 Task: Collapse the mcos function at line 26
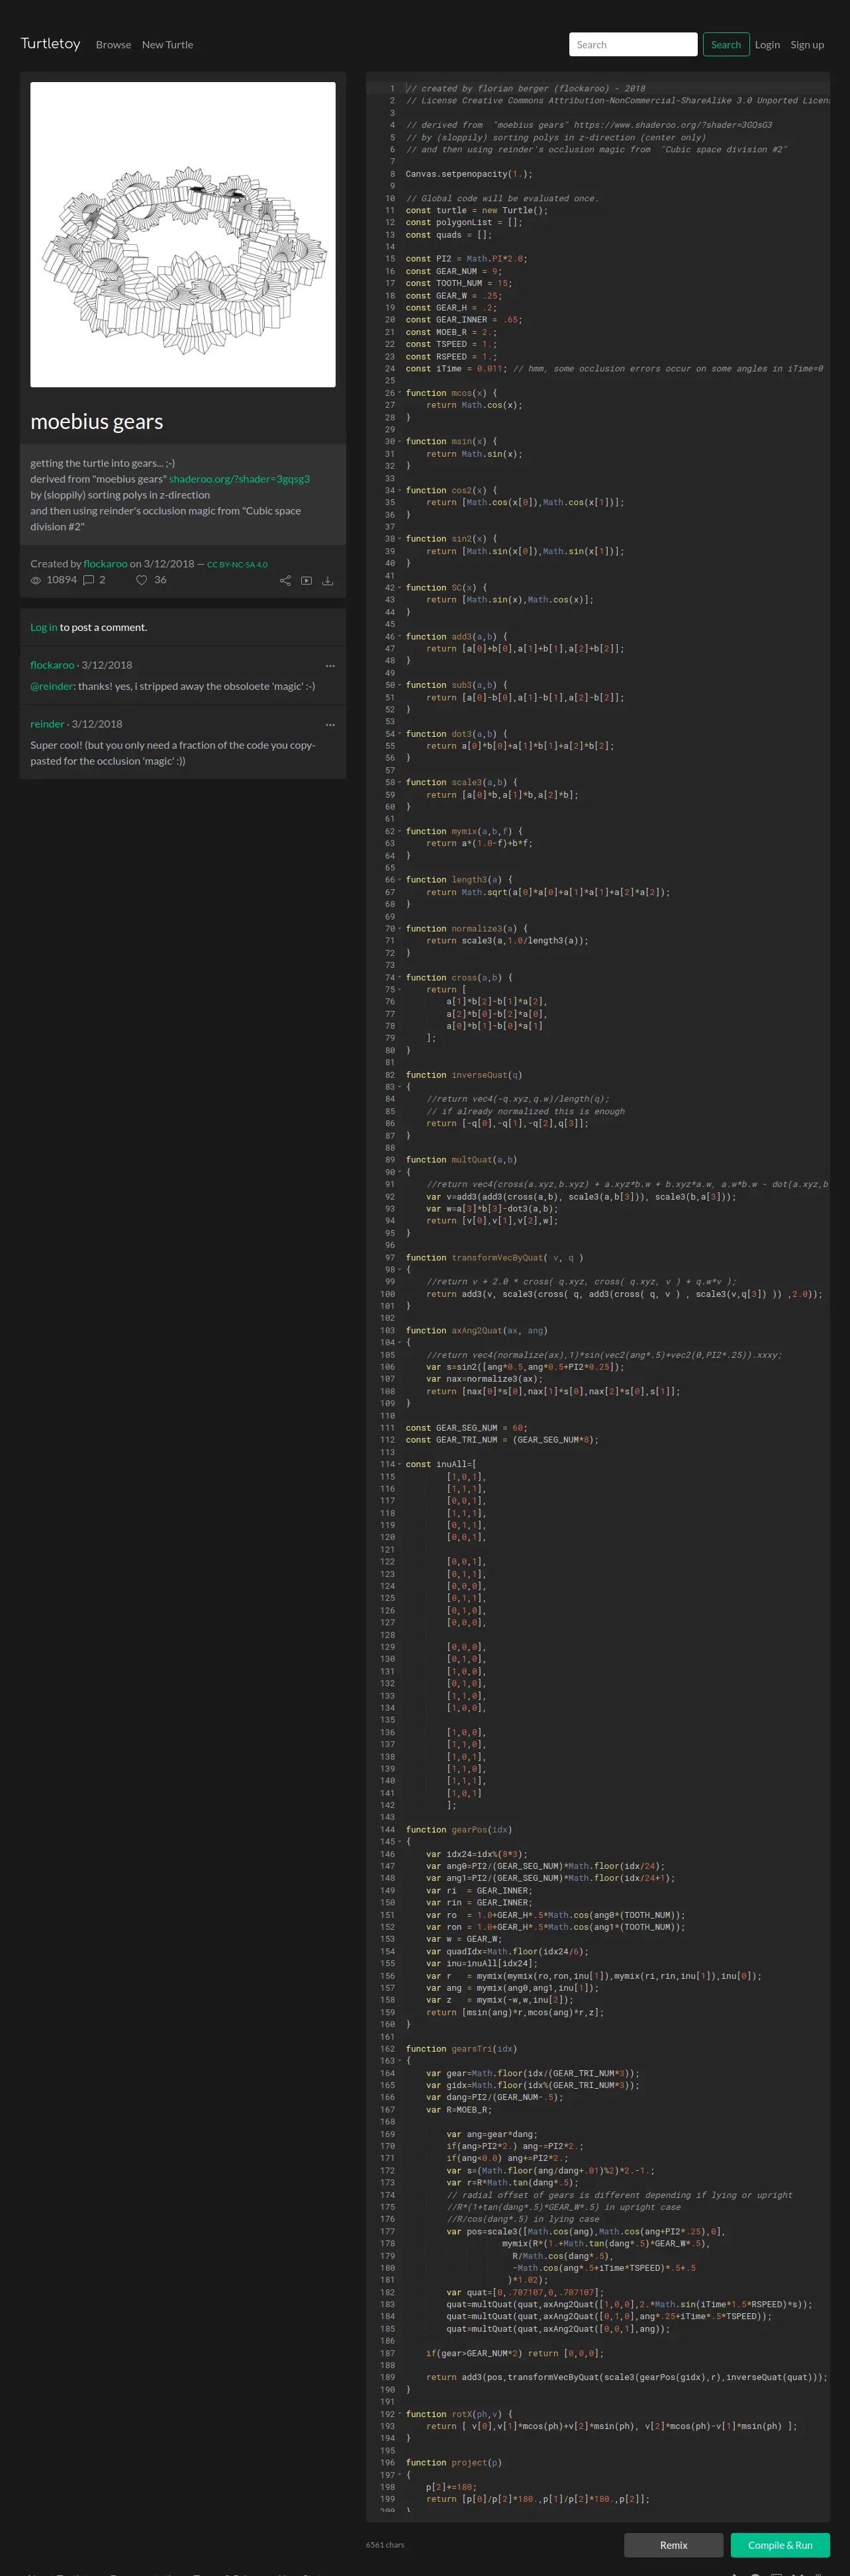400,393
